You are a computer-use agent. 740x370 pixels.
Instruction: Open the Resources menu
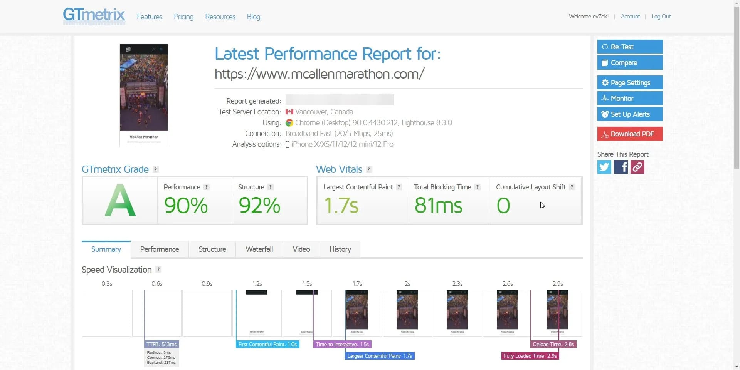point(220,17)
